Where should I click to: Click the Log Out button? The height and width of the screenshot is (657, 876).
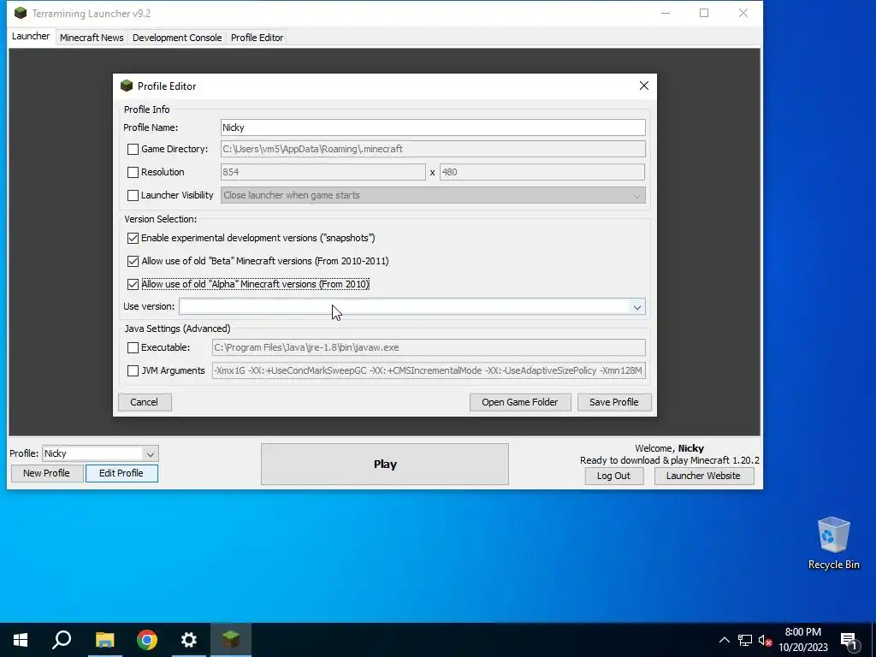[613, 476]
